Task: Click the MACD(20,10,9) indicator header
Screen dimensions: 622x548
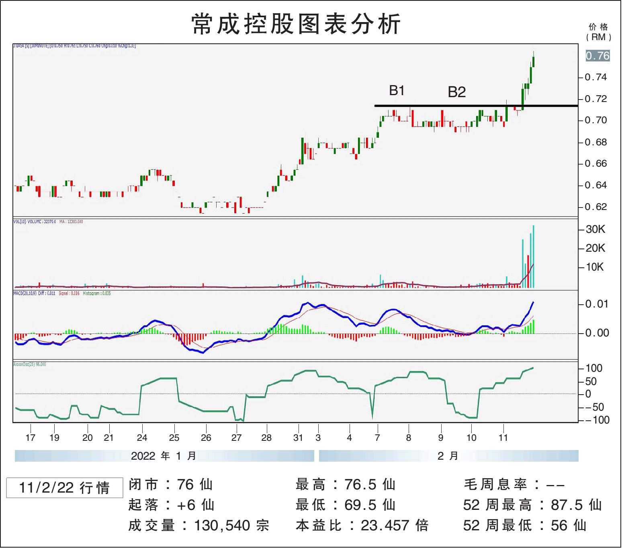Action: [62, 293]
